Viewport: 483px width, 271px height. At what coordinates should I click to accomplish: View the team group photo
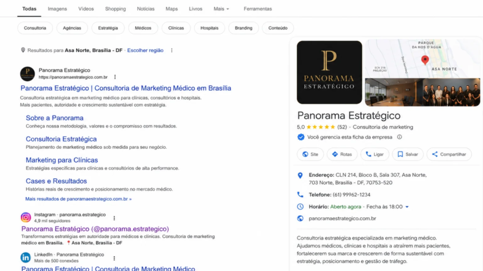pos(451,92)
